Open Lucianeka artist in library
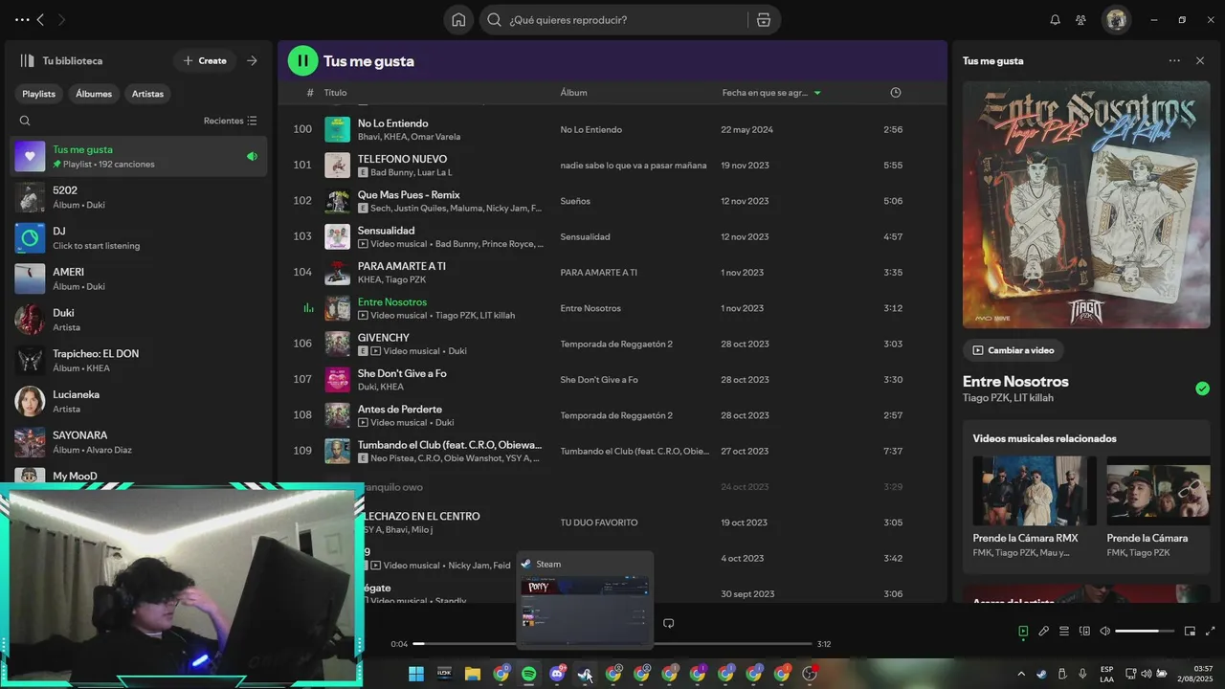The image size is (1225, 689). point(139,401)
